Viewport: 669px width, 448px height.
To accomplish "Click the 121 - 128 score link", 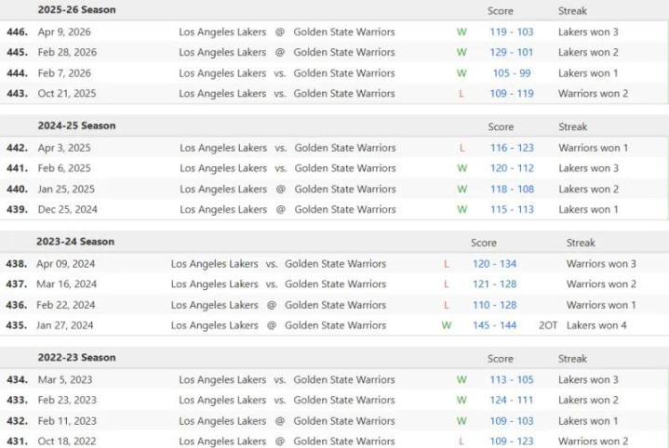I will 494,284.
